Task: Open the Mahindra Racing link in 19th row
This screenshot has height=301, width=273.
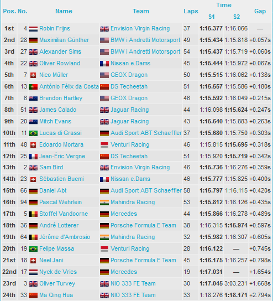Action: [x=133, y=237]
